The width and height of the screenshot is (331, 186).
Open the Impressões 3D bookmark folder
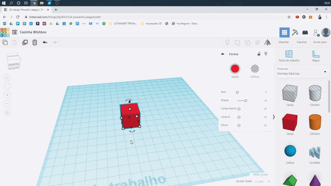click(x=151, y=24)
